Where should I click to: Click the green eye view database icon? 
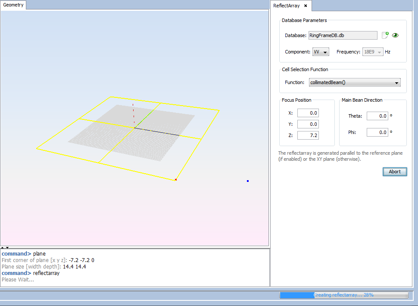(395, 35)
